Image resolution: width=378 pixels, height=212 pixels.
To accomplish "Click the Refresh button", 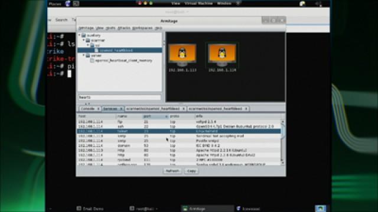I will (172, 171).
